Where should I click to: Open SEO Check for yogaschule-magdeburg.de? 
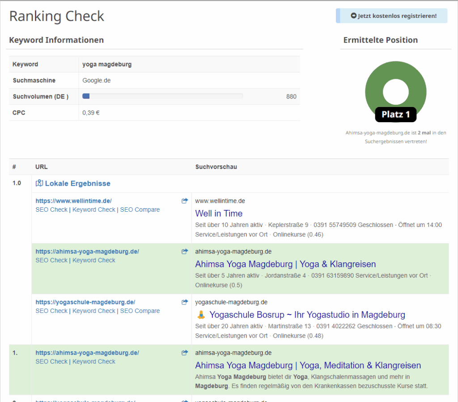(51, 311)
